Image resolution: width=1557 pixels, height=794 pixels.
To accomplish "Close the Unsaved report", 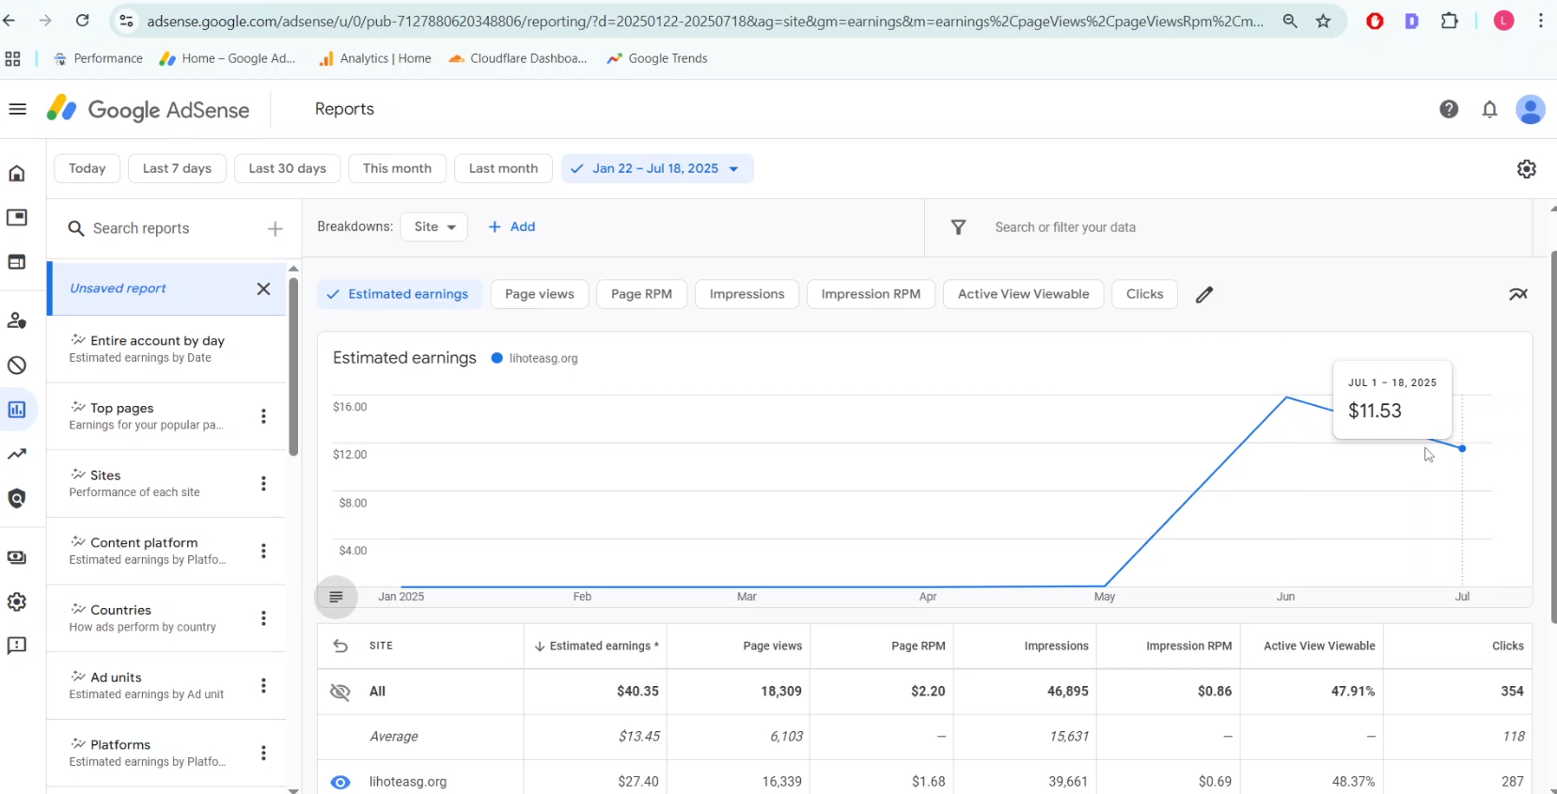I will point(263,288).
